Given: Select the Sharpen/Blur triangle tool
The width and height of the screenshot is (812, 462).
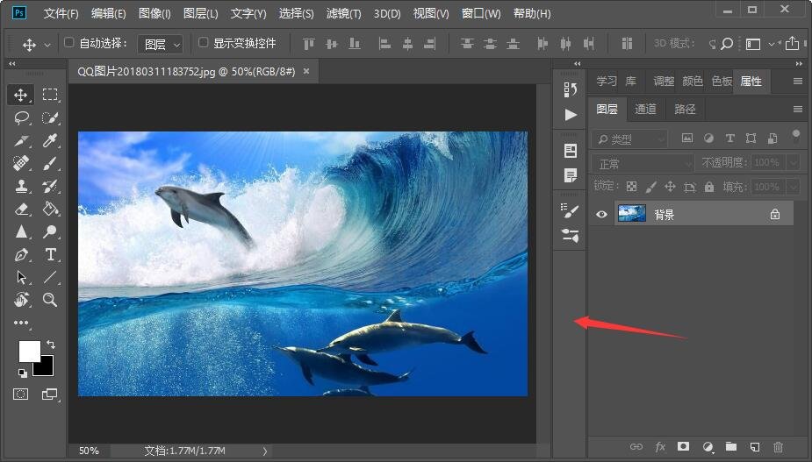Looking at the screenshot, I should pos(21,231).
